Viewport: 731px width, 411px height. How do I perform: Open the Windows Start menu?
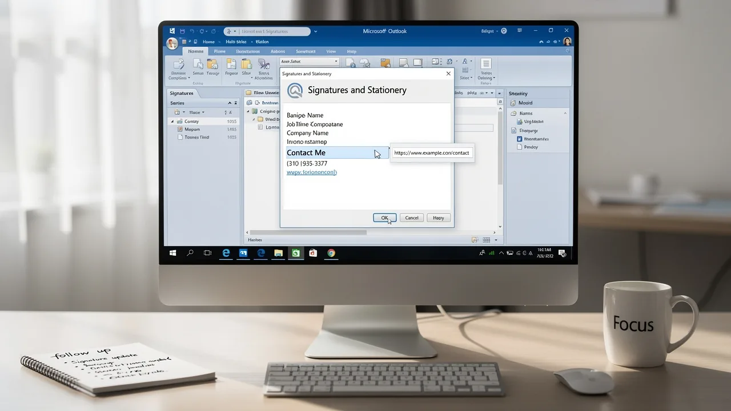[x=173, y=253]
